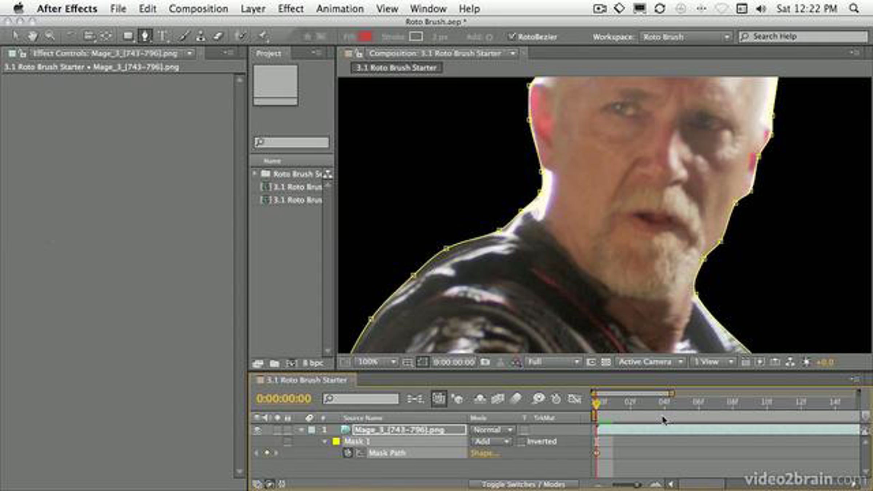Select the Eraser tool
This screenshot has width=873, height=491.
(218, 36)
